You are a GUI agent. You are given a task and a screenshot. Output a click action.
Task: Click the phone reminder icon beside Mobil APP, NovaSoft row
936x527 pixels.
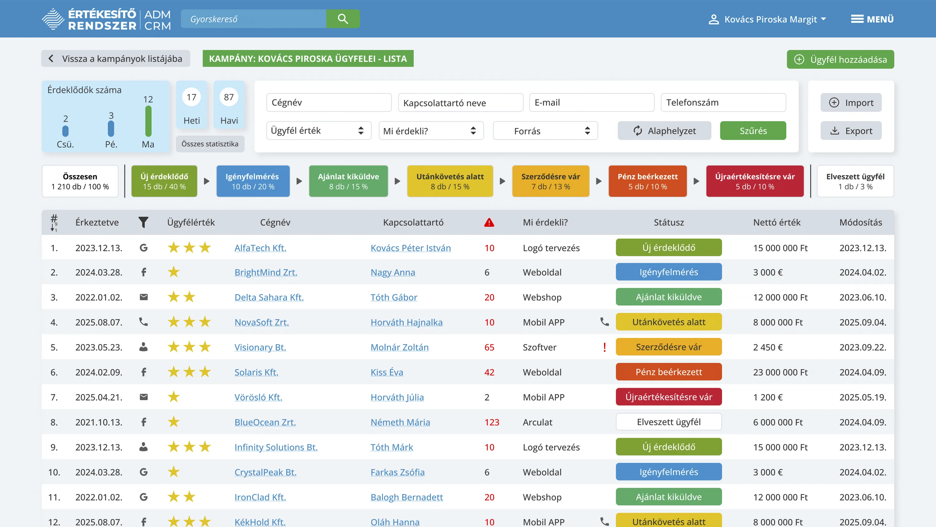(604, 322)
